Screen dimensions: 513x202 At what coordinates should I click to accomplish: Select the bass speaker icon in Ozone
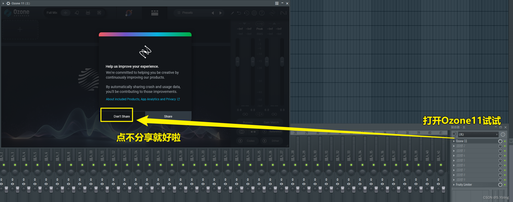(99, 13)
